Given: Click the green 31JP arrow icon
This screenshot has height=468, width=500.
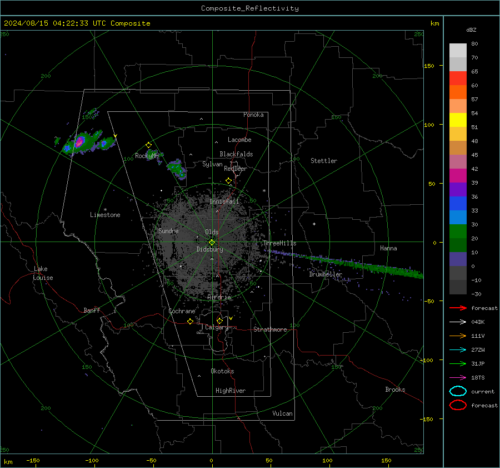Looking at the screenshot, I should (x=458, y=363).
